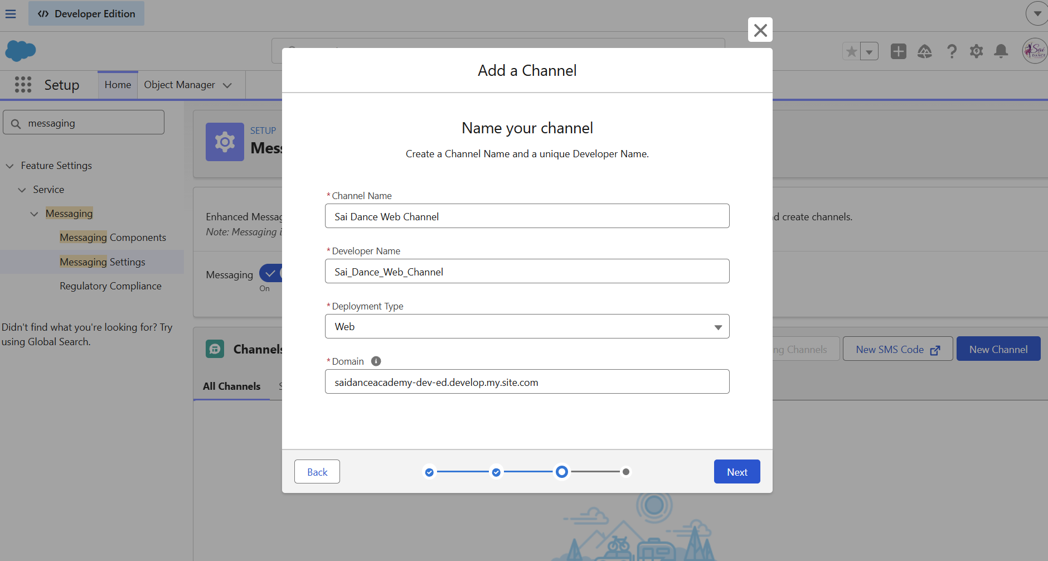Click the 'Name your channel' heading
The width and height of the screenshot is (1048, 561).
(x=527, y=128)
